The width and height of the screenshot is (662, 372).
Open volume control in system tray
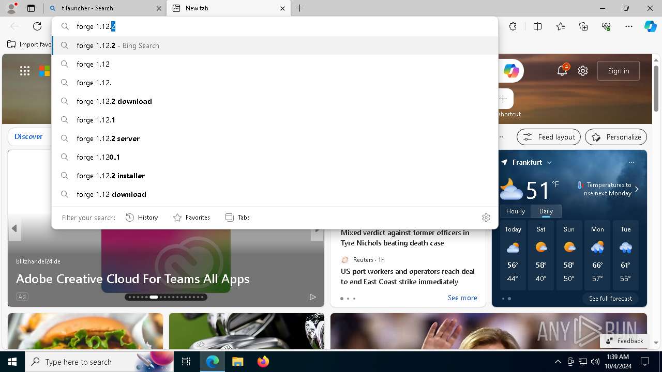[595, 362]
